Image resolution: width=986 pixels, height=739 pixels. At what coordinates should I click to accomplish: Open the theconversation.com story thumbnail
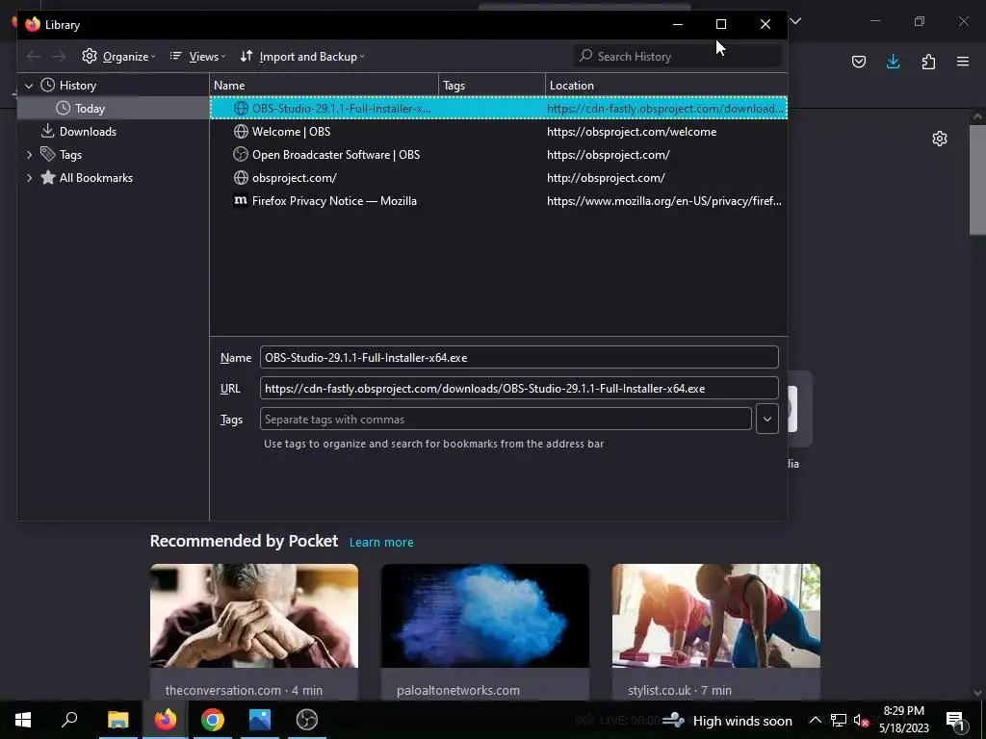254,616
